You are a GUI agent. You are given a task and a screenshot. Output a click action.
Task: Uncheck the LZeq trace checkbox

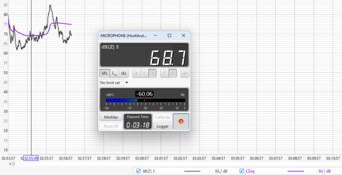point(242,171)
